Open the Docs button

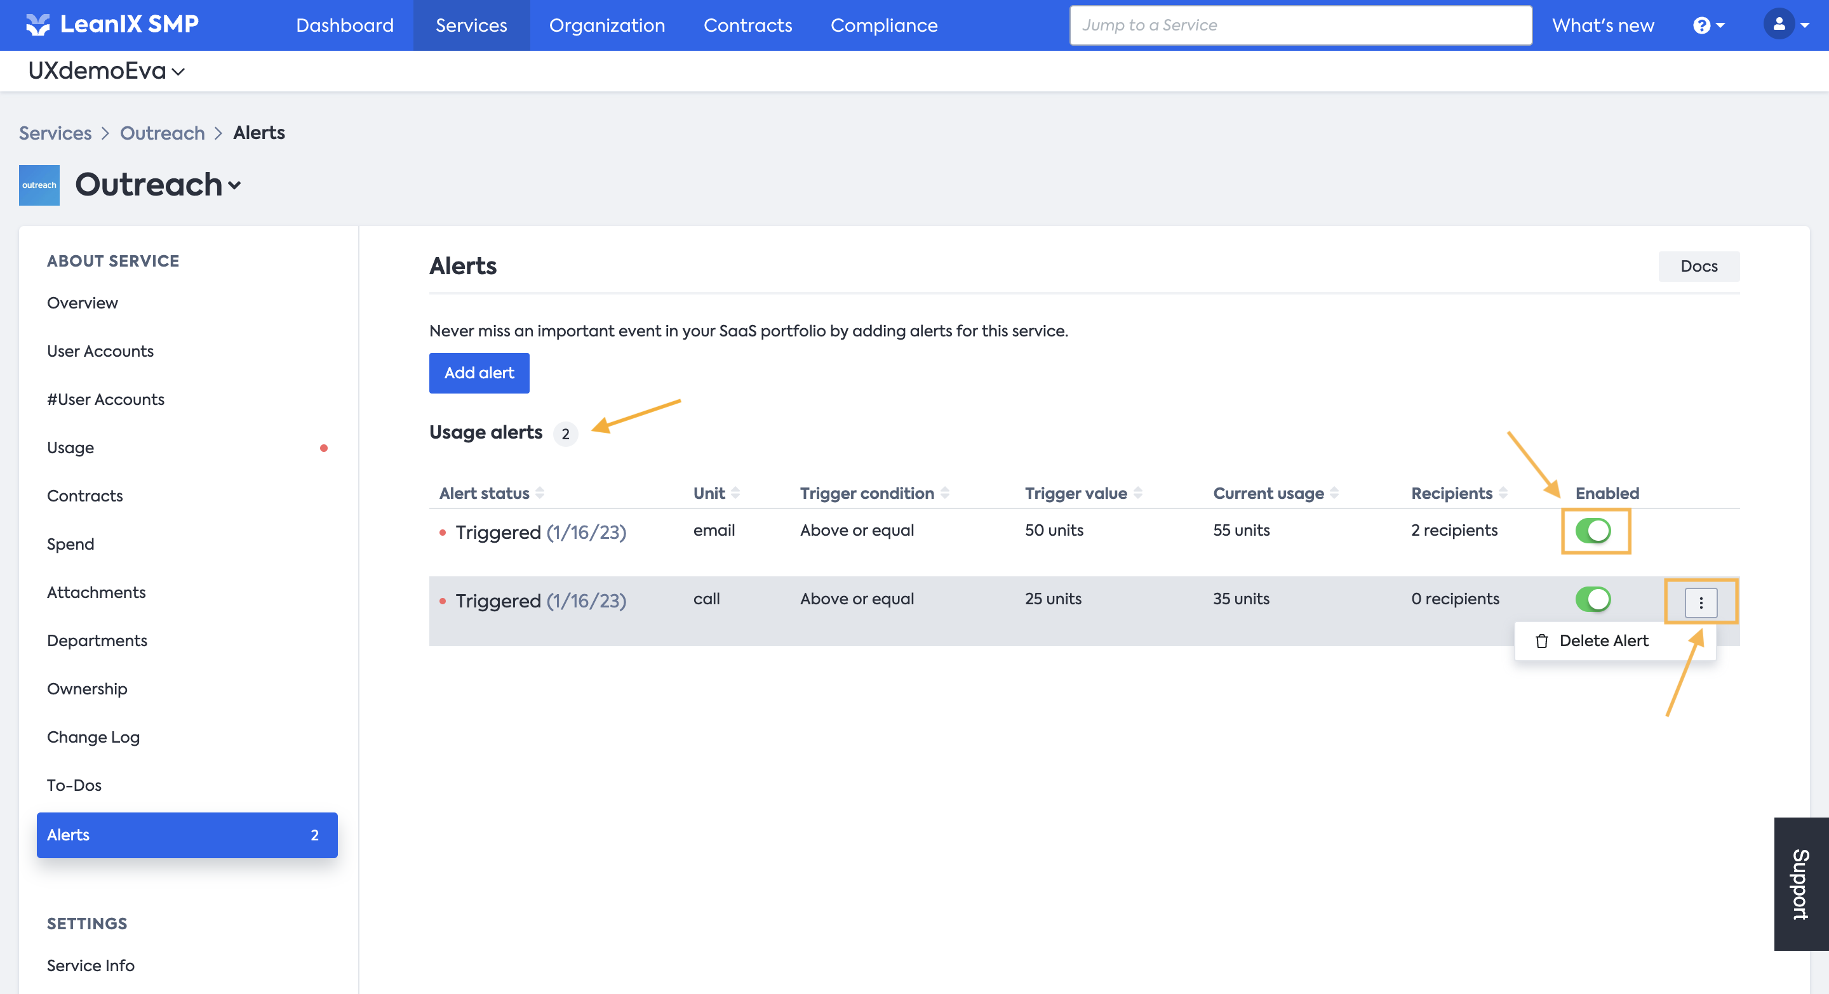coord(1698,266)
